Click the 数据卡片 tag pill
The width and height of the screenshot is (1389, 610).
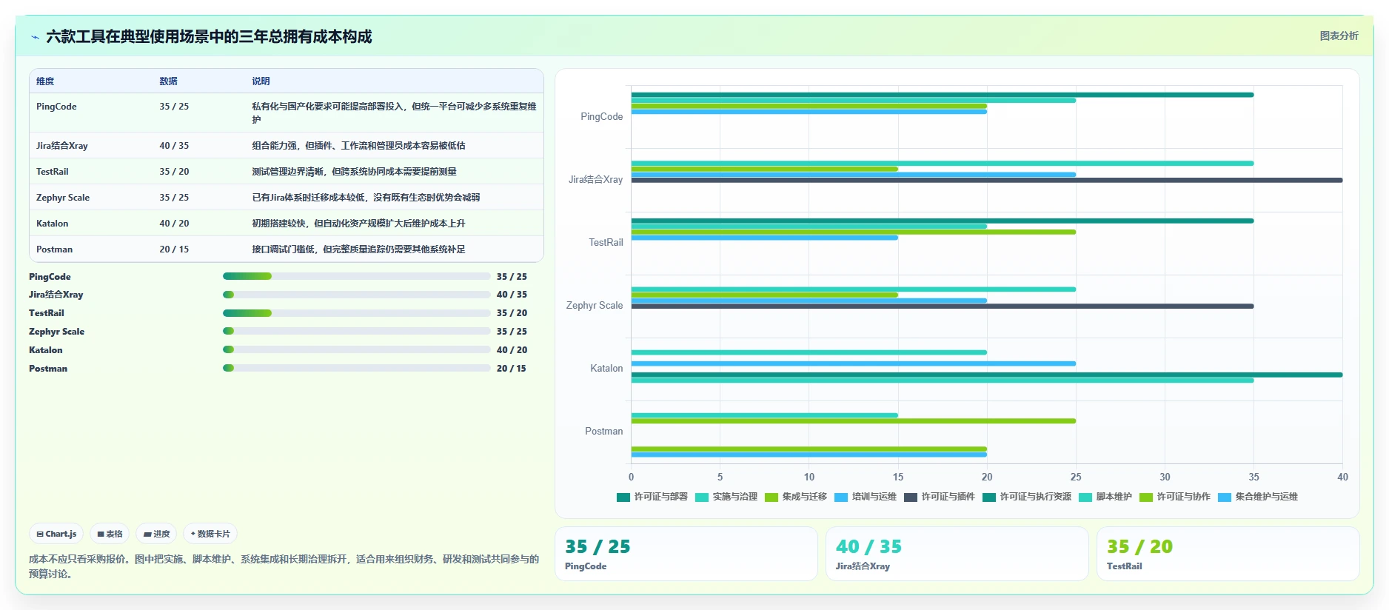(210, 534)
